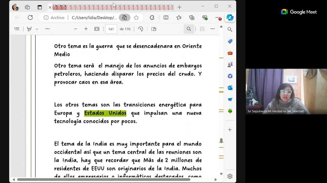Open a new browser tab
The height and width of the screenshot is (183, 327).
click(179, 7)
